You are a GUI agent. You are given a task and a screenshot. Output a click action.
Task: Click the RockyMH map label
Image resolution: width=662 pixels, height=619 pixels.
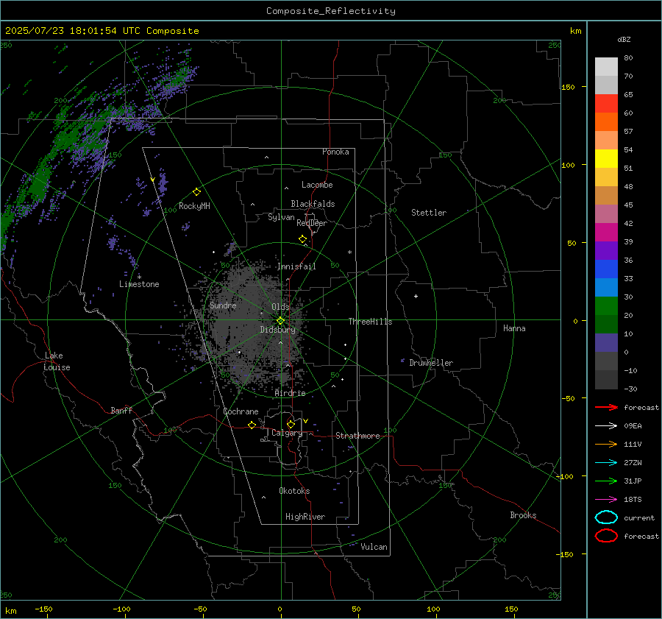point(194,206)
